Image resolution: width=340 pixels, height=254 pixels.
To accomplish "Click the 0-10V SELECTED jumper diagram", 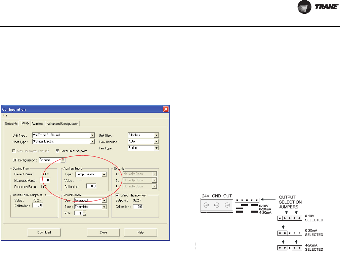I will pos(290,218).
